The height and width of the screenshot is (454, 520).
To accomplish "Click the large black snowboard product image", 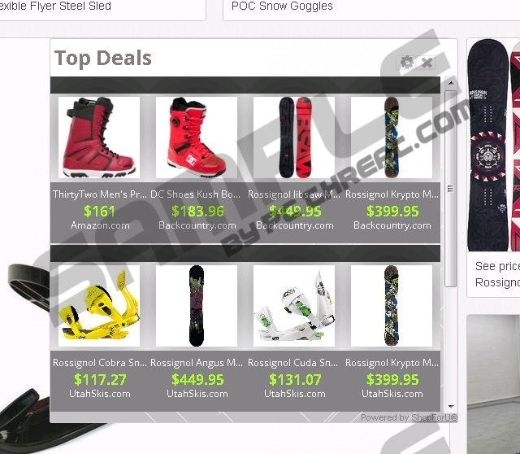I will tap(488, 145).
